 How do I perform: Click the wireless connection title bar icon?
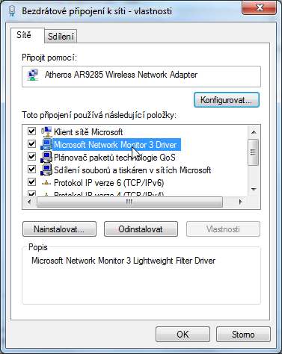click(x=12, y=11)
